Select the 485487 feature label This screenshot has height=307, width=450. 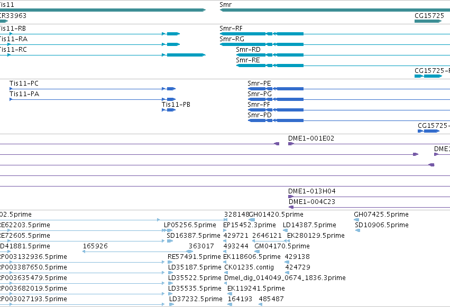pyautogui.click(x=271, y=299)
